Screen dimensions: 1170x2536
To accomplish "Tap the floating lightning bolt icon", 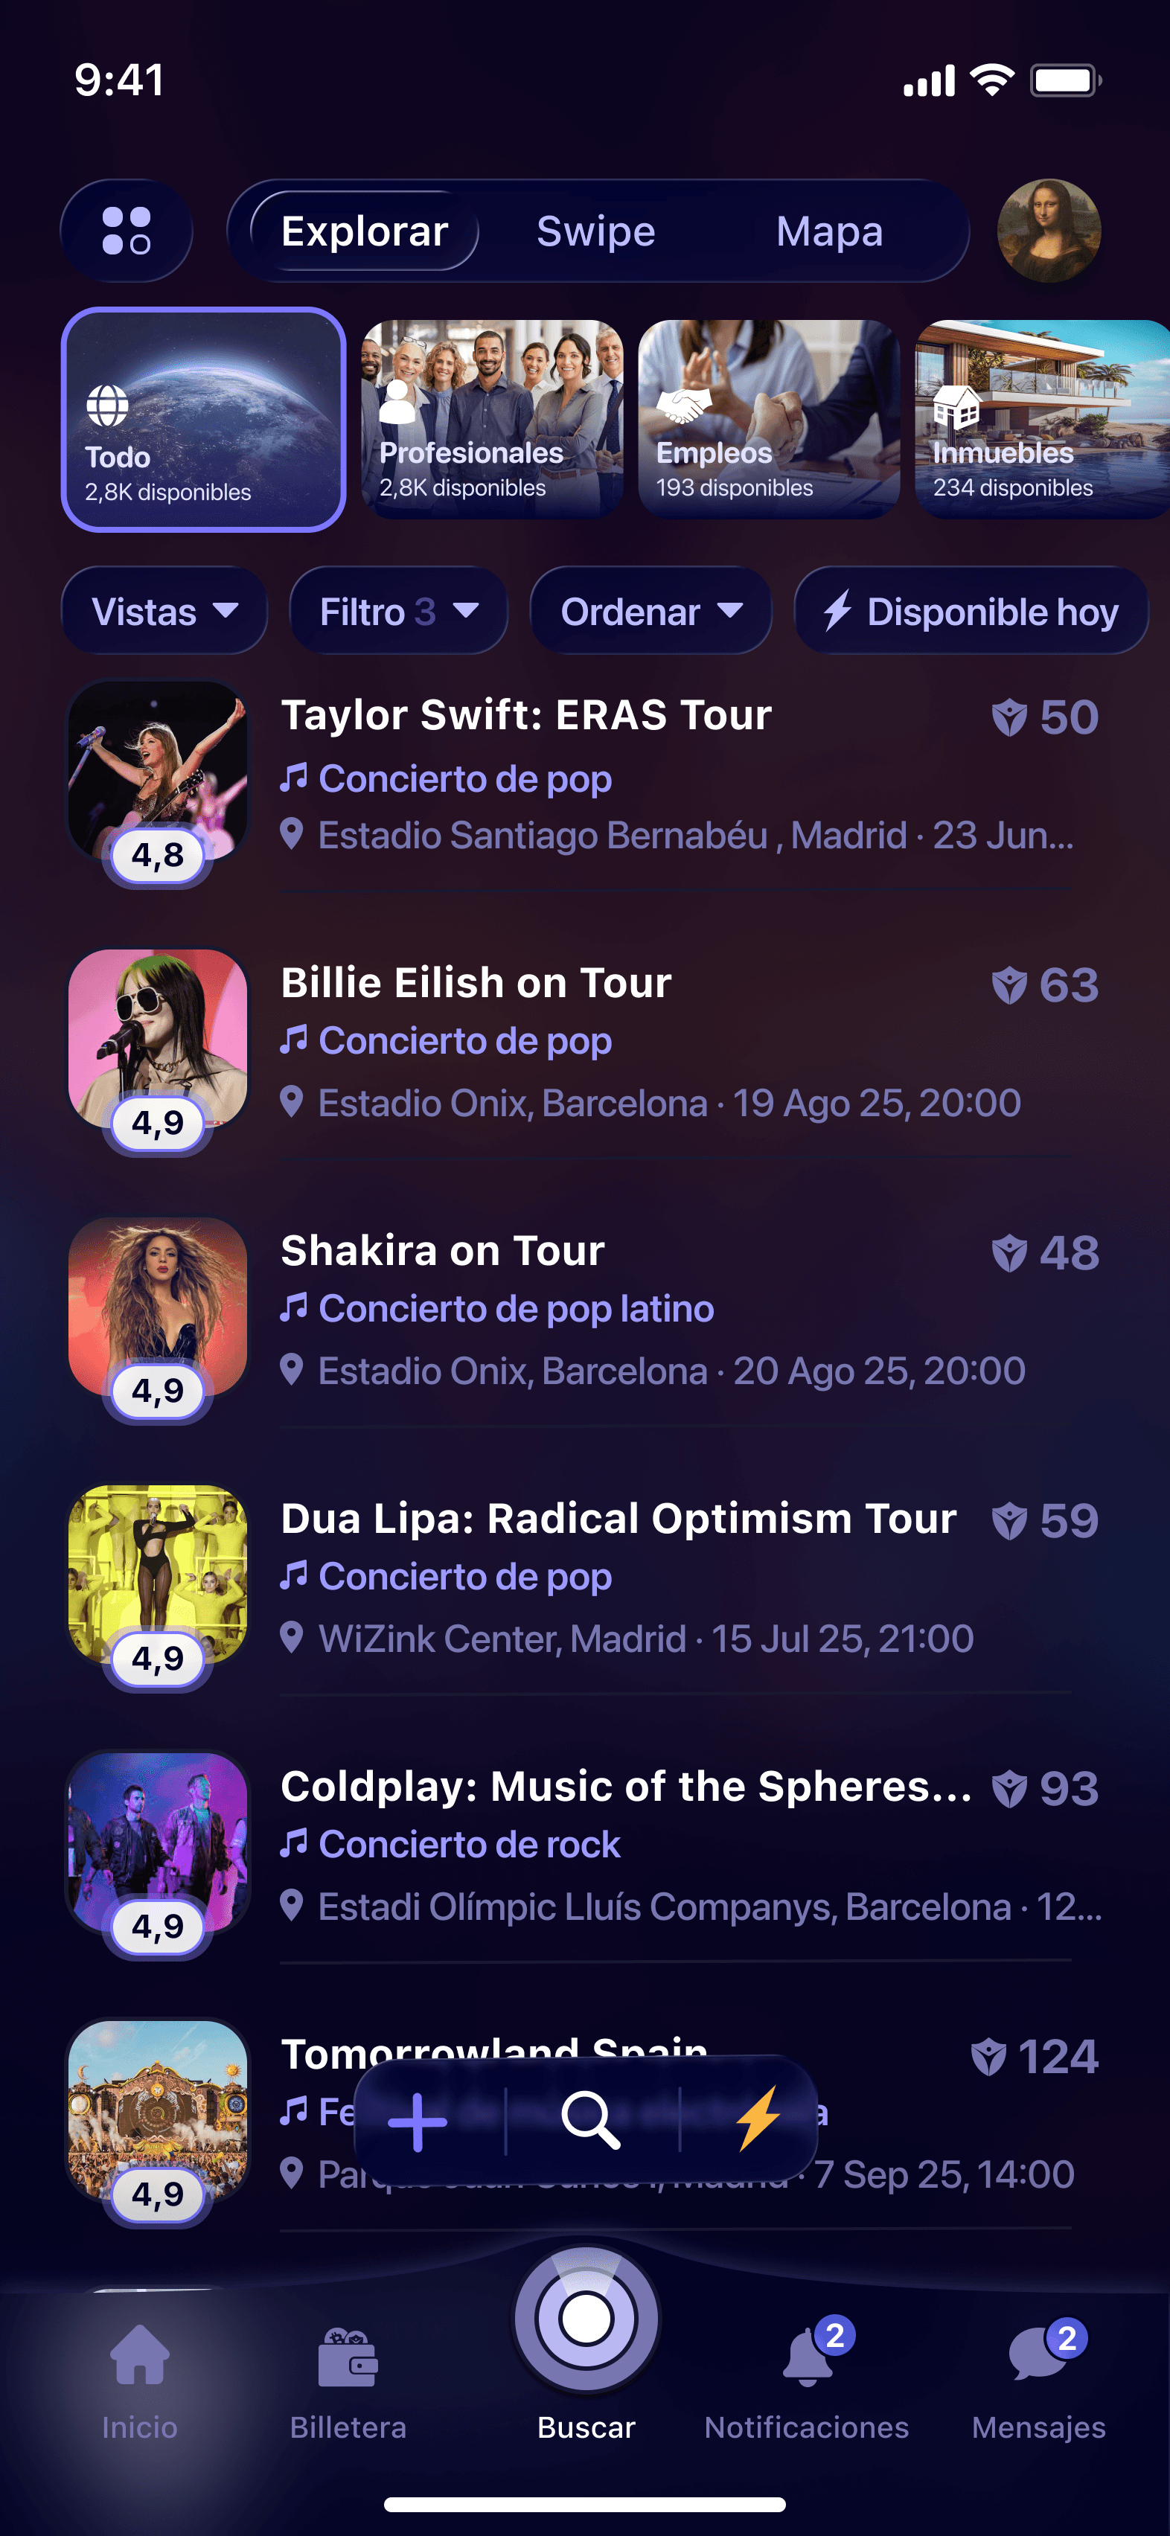I will [758, 2119].
